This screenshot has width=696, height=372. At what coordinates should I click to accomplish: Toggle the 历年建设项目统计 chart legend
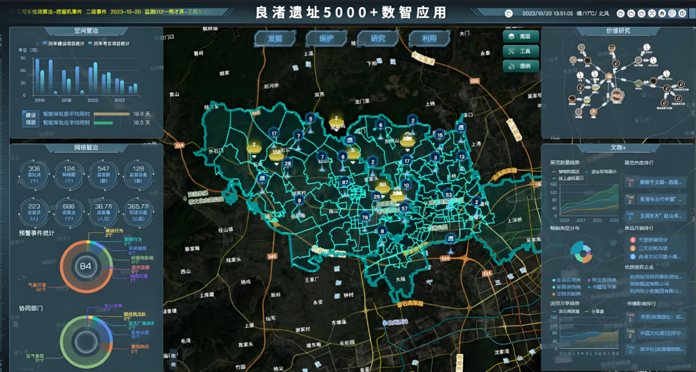pyautogui.click(x=67, y=44)
